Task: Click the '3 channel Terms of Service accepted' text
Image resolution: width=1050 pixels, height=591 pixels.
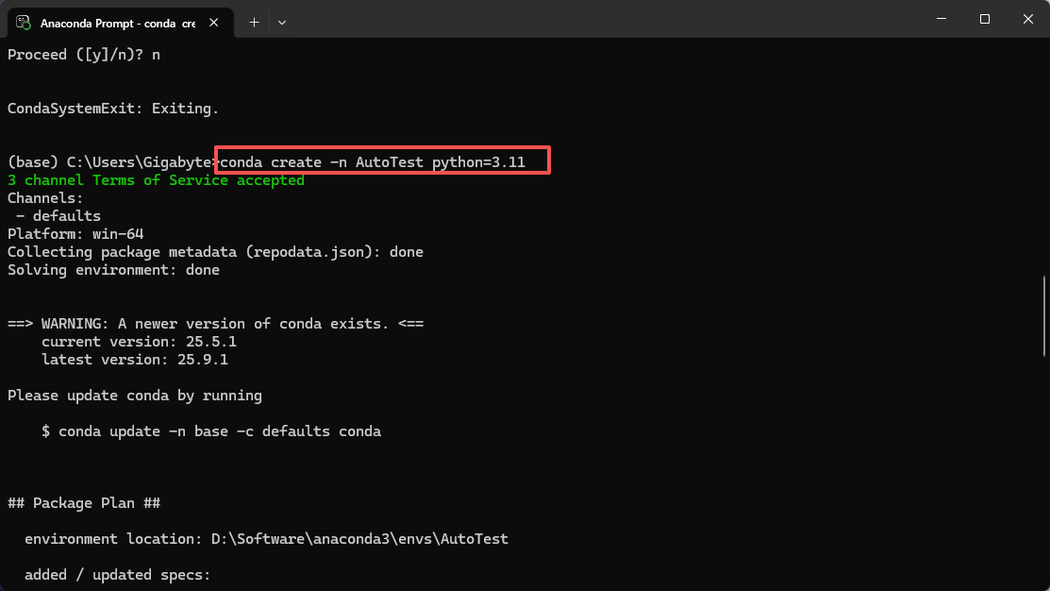Action: point(156,180)
